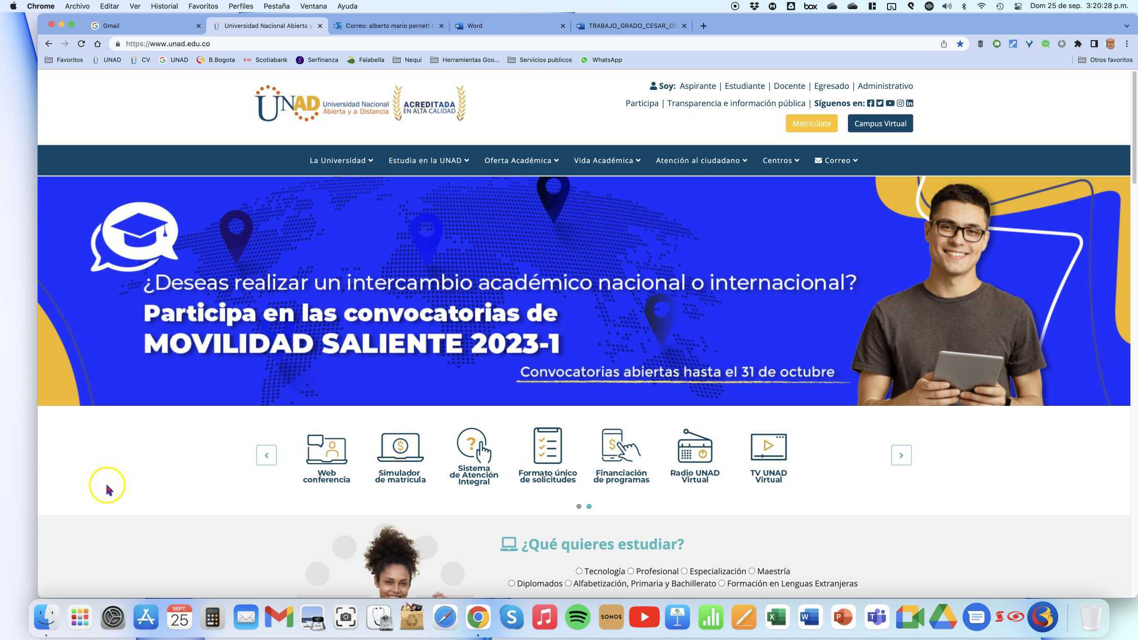Open the Campus Virtual button

(880, 123)
